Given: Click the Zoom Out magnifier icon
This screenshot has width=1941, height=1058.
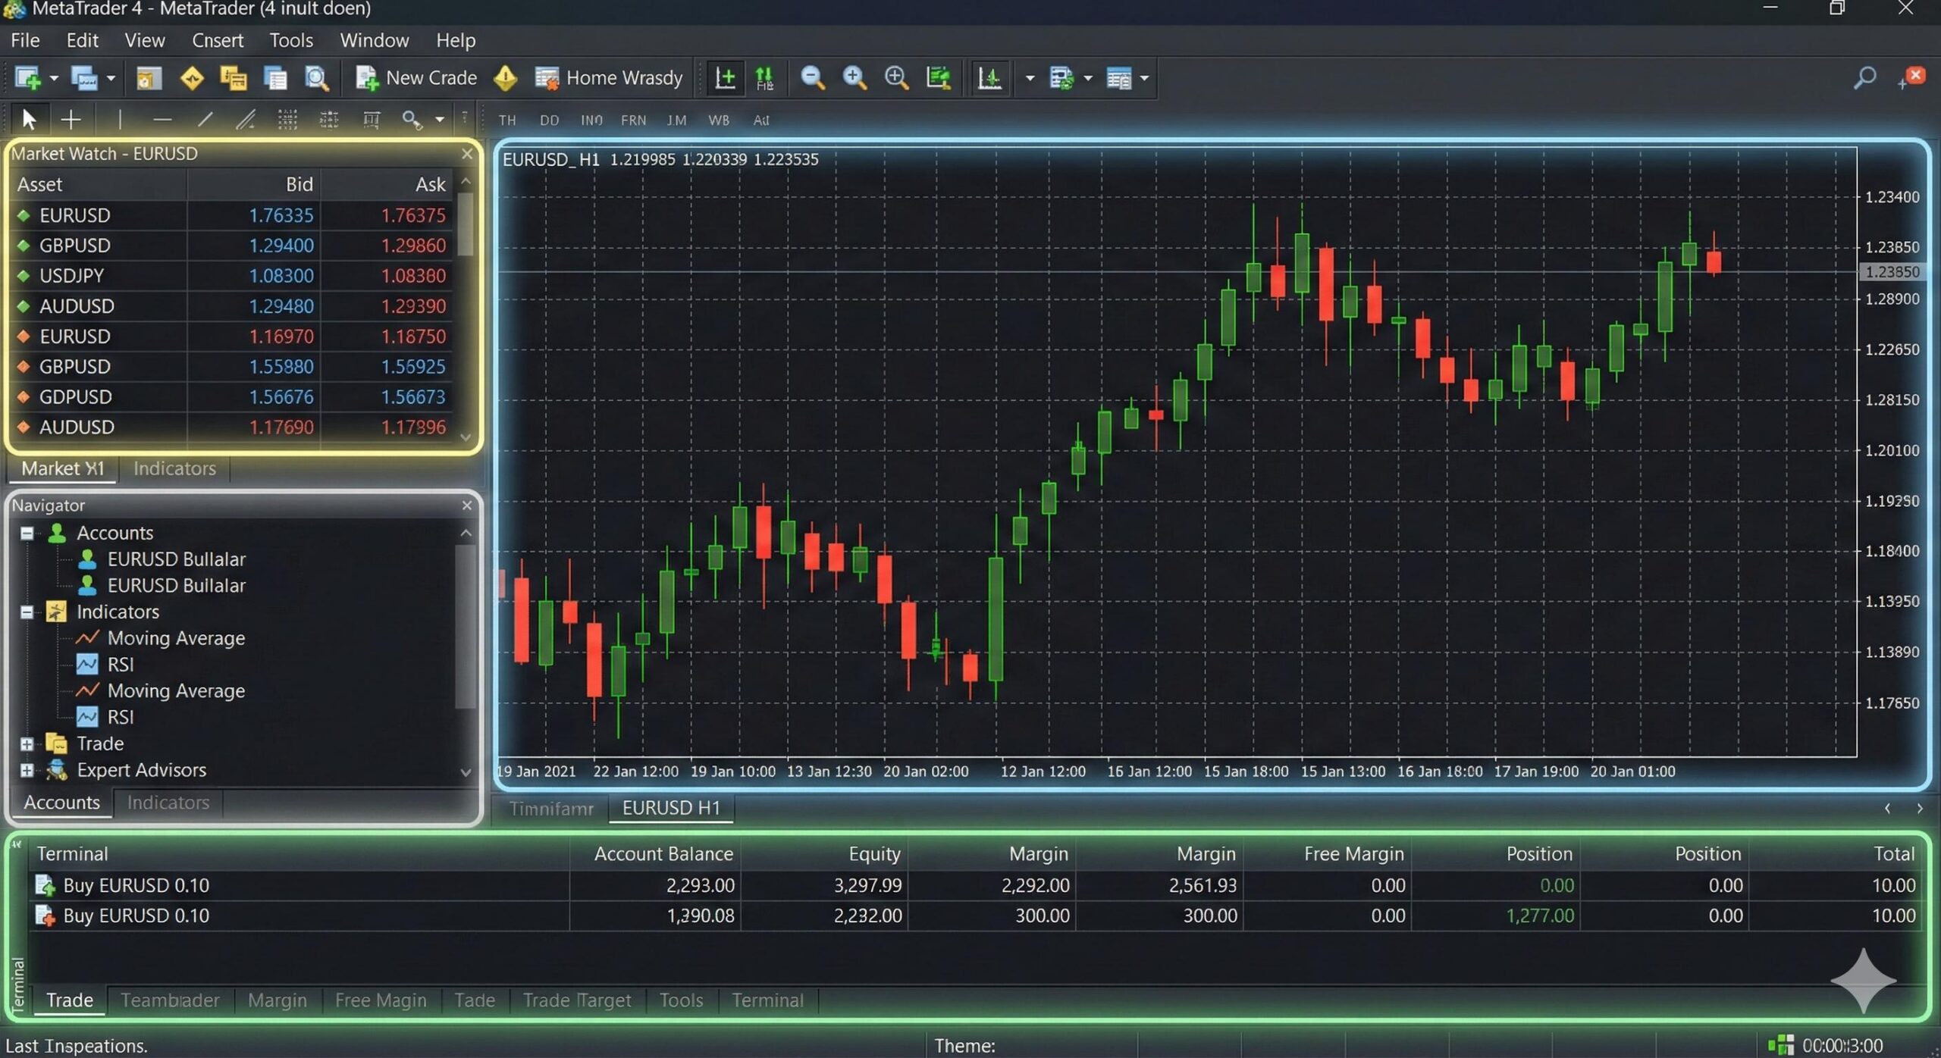Looking at the screenshot, I should (814, 77).
